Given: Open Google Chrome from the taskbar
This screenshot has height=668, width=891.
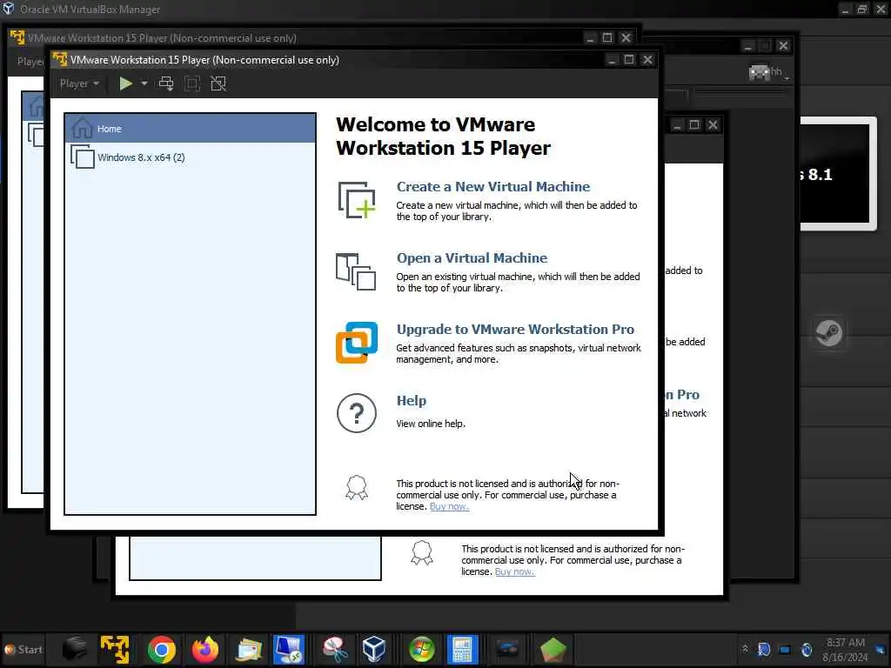Looking at the screenshot, I should click(161, 650).
